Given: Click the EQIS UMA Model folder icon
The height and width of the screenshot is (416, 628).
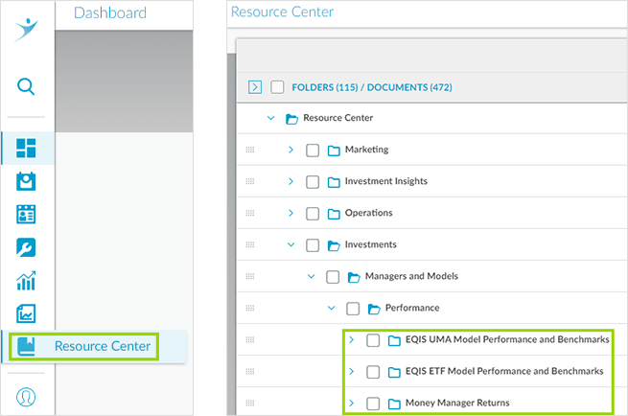Looking at the screenshot, I should tap(394, 340).
